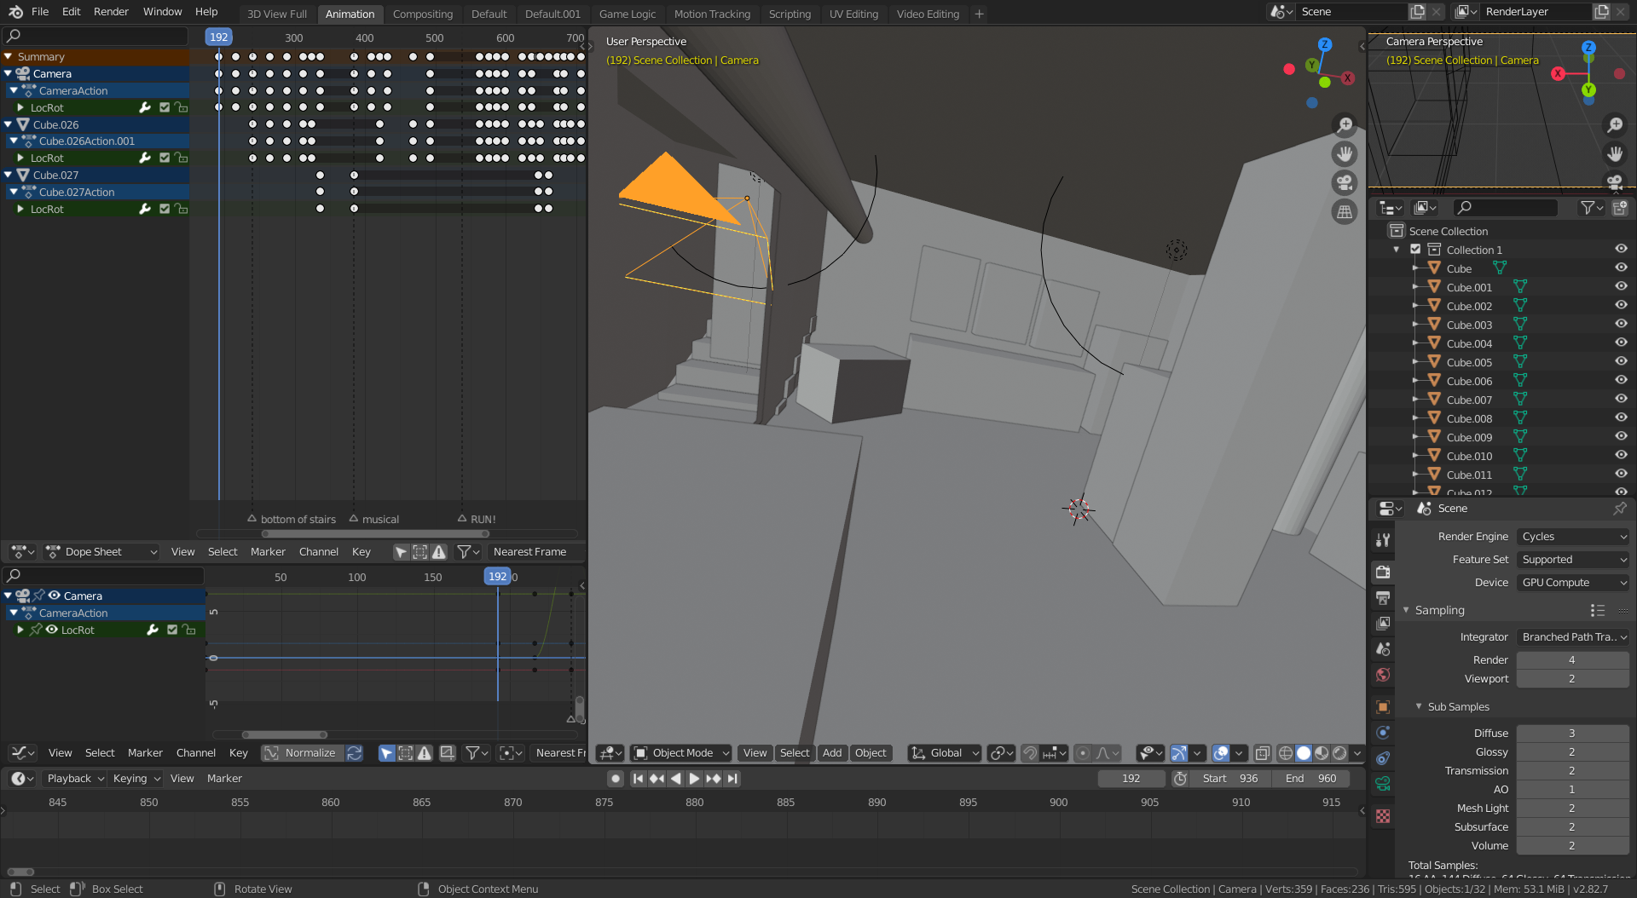This screenshot has width=1637, height=898.
Task: Toggle viewport overlays display
Action: point(1221,753)
